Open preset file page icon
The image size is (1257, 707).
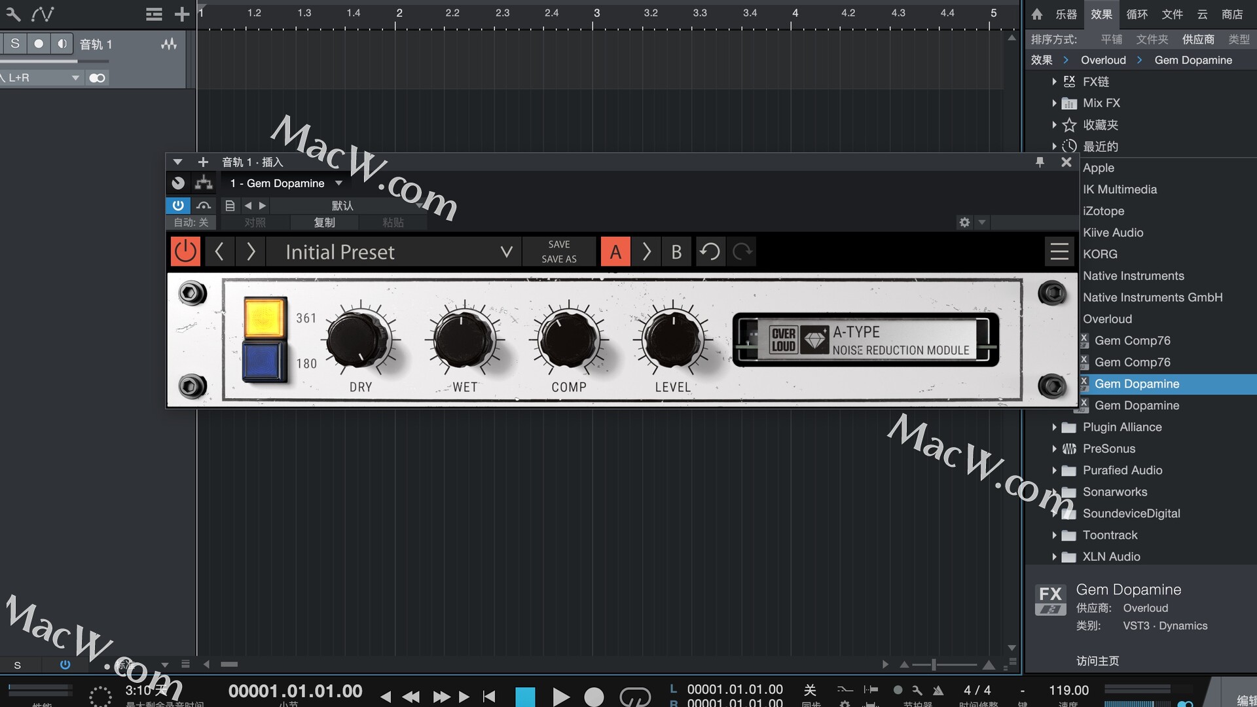coord(230,206)
